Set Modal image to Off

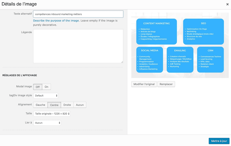tap(38, 87)
